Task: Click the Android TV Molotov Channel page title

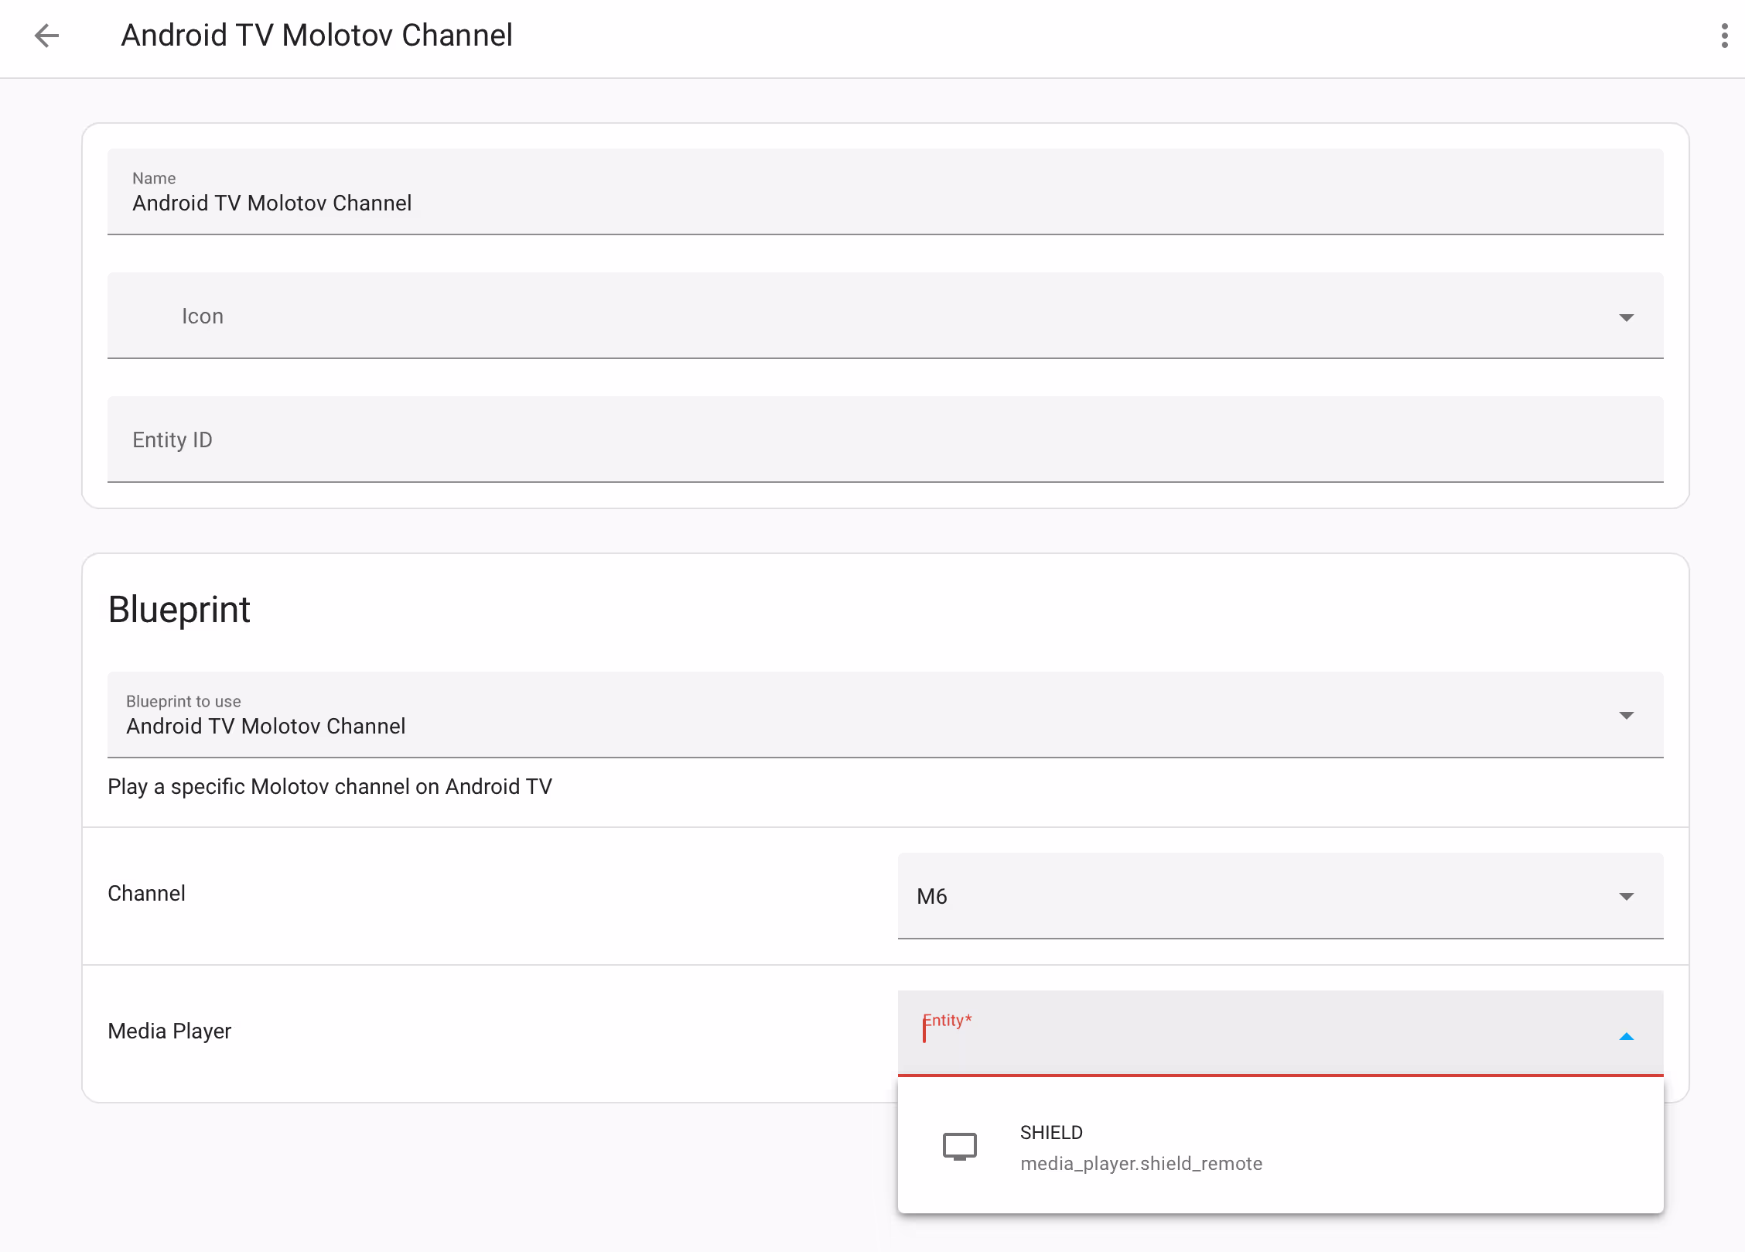Action: [316, 36]
